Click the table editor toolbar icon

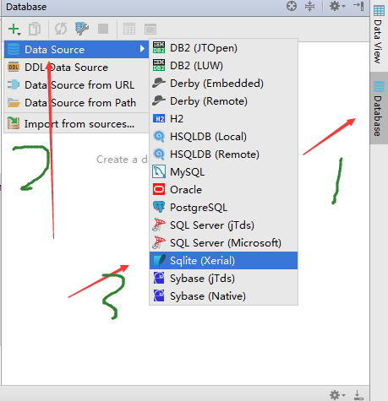(x=129, y=29)
